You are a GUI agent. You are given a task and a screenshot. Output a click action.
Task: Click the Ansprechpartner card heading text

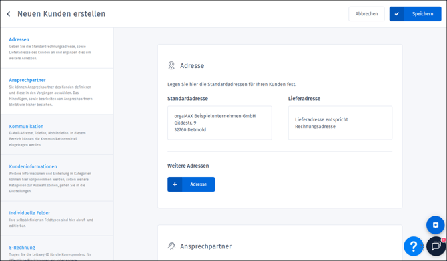206,246
